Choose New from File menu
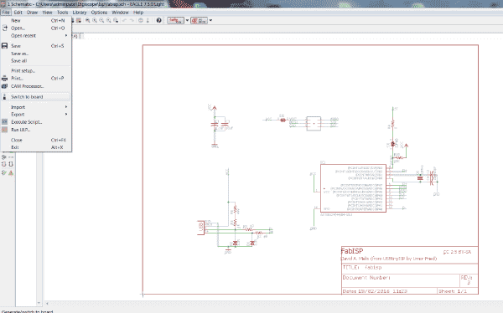 coord(35,20)
